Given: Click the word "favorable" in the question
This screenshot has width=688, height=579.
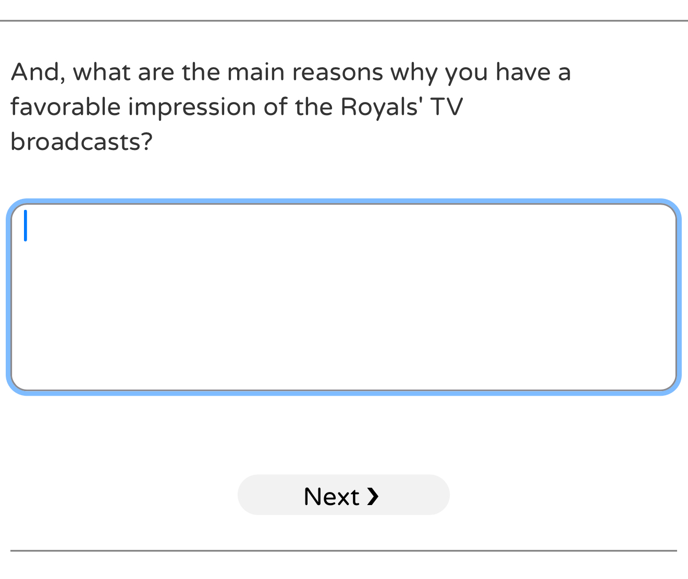Looking at the screenshot, I should pos(66,107).
